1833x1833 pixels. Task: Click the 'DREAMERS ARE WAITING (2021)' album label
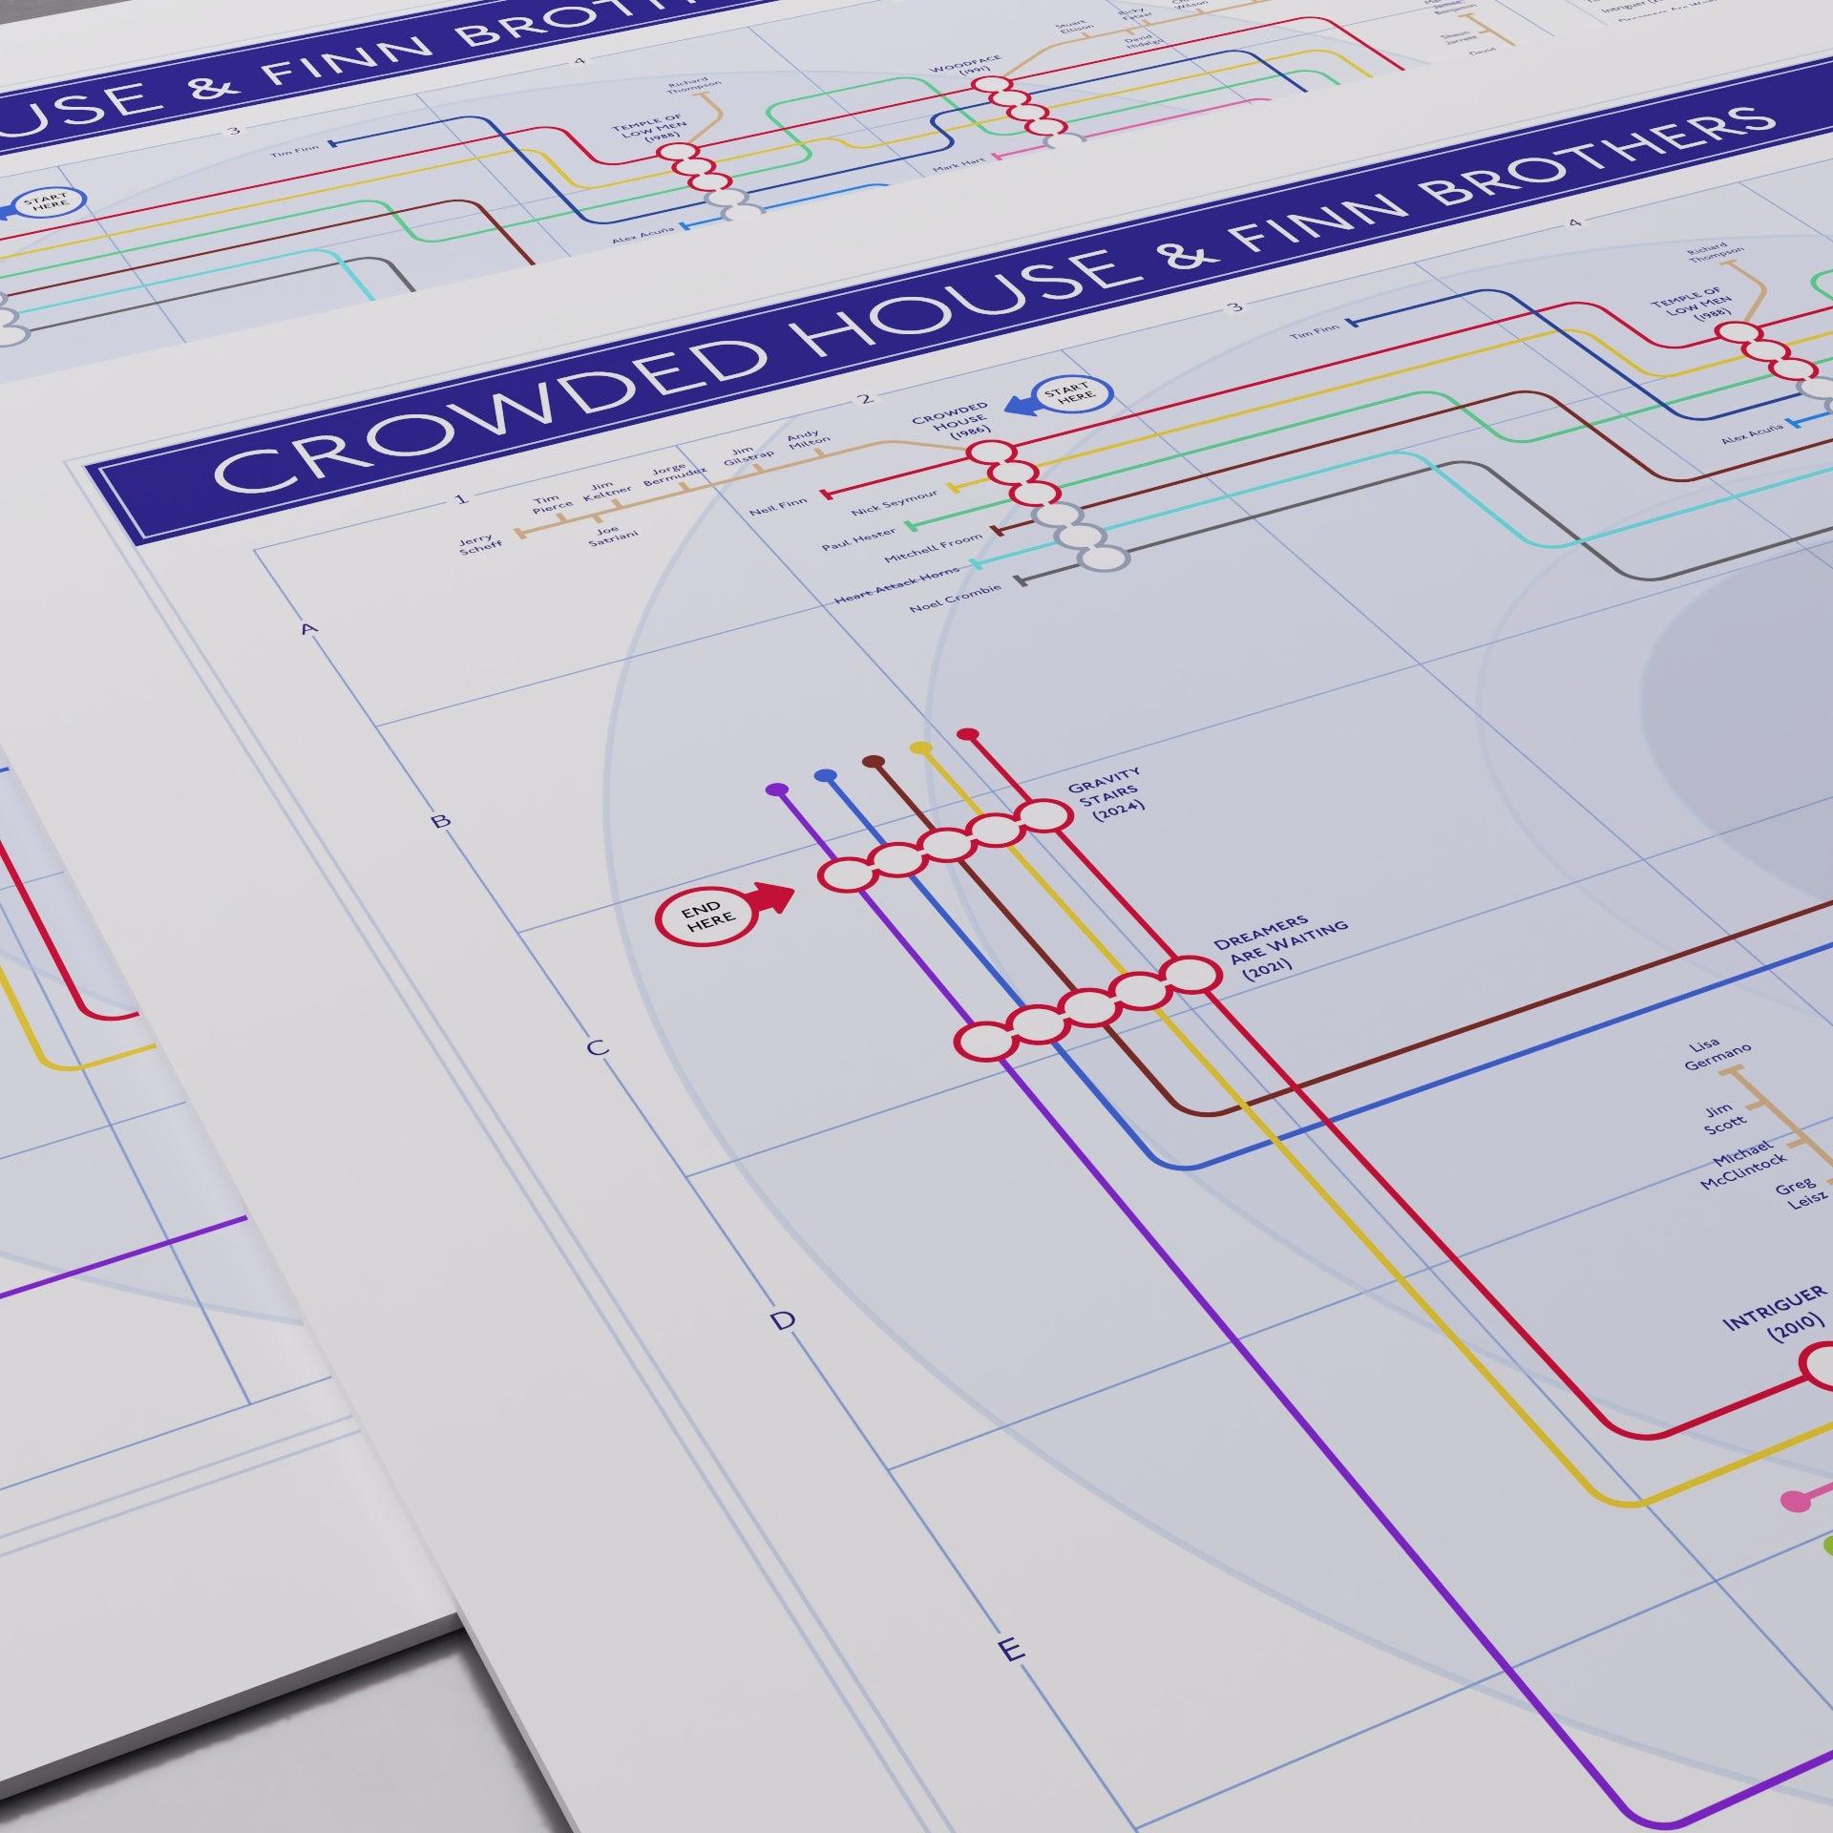[x=1279, y=946]
